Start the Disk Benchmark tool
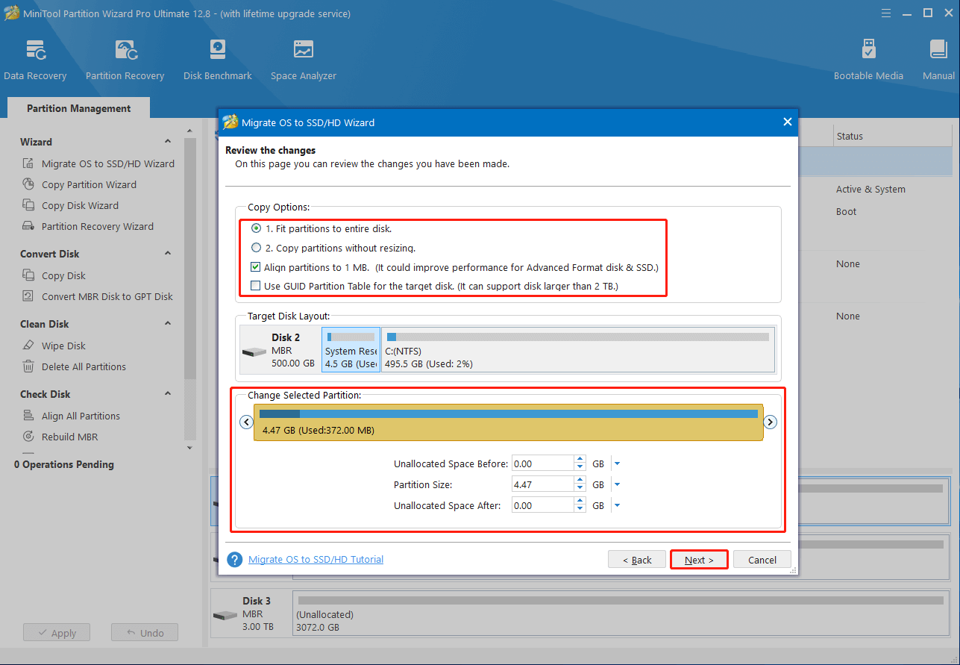 tap(217, 58)
